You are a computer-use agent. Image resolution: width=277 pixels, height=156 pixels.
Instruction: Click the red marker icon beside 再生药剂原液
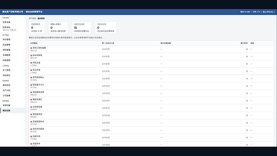click(x=31, y=129)
